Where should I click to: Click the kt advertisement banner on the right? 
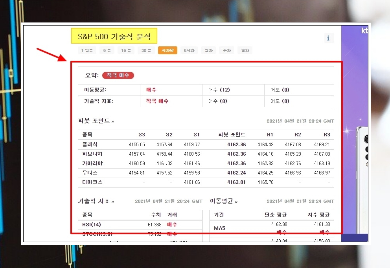click(355, 133)
